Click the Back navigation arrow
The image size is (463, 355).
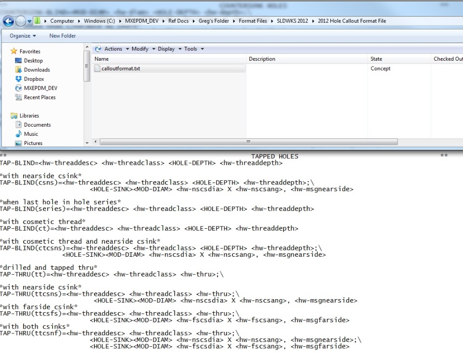click(8, 21)
